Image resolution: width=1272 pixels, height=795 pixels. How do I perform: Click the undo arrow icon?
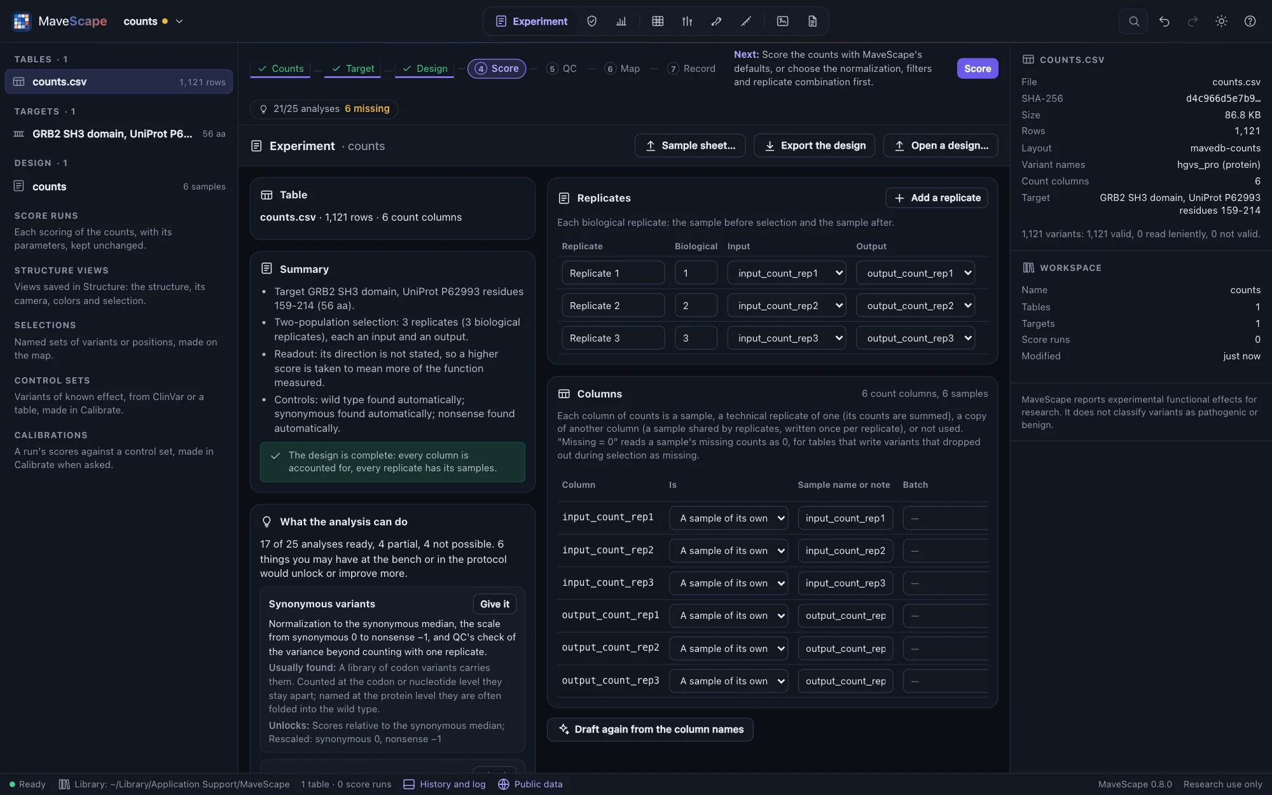click(x=1164, y=21)
